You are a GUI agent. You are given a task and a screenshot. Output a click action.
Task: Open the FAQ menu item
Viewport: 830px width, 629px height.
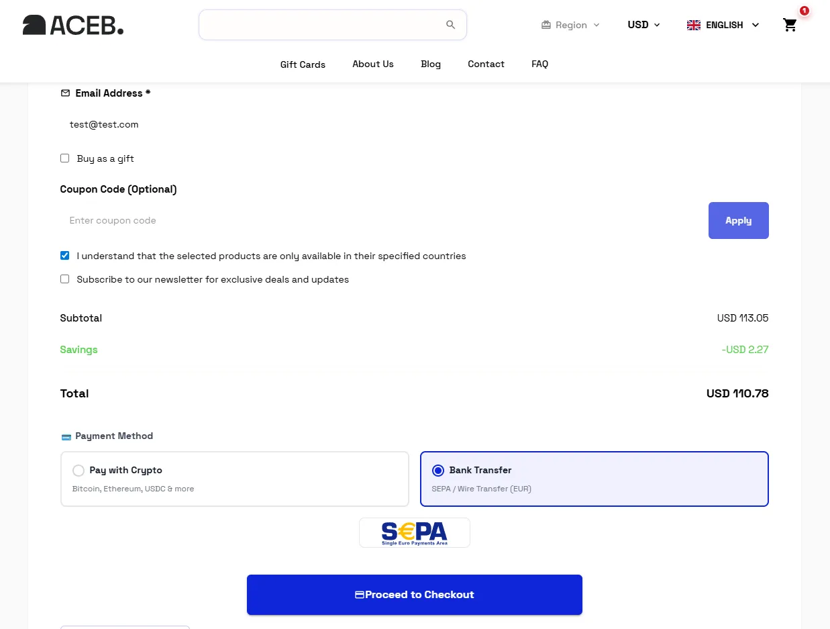click(x=539, y=64)
